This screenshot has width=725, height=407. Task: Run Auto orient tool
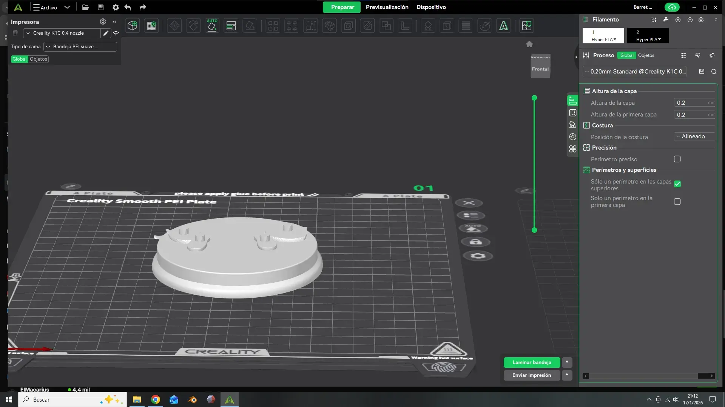(x=212, y=26)
